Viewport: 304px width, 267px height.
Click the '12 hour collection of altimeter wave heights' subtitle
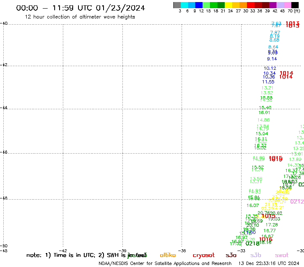80,17
